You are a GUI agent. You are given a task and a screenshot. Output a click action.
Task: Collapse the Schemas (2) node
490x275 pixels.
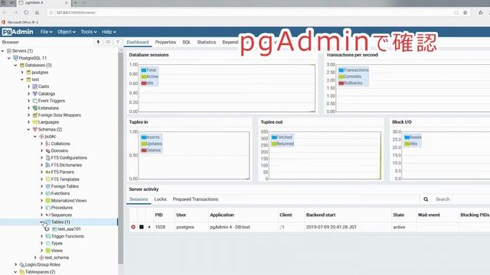[x=29, y=129]
